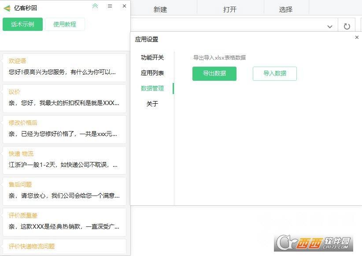Select the 欢迎语 script card
Screen dimensions: 362x256
[x=64, y=68]
